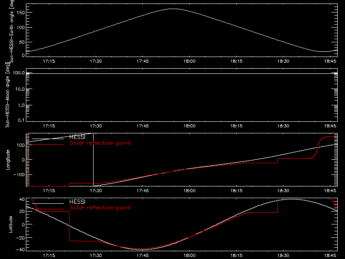345x259 pixels.
Task: Select 'Solar reflection point' legend in Longitude plot
Action: click(x=100, y=143)
